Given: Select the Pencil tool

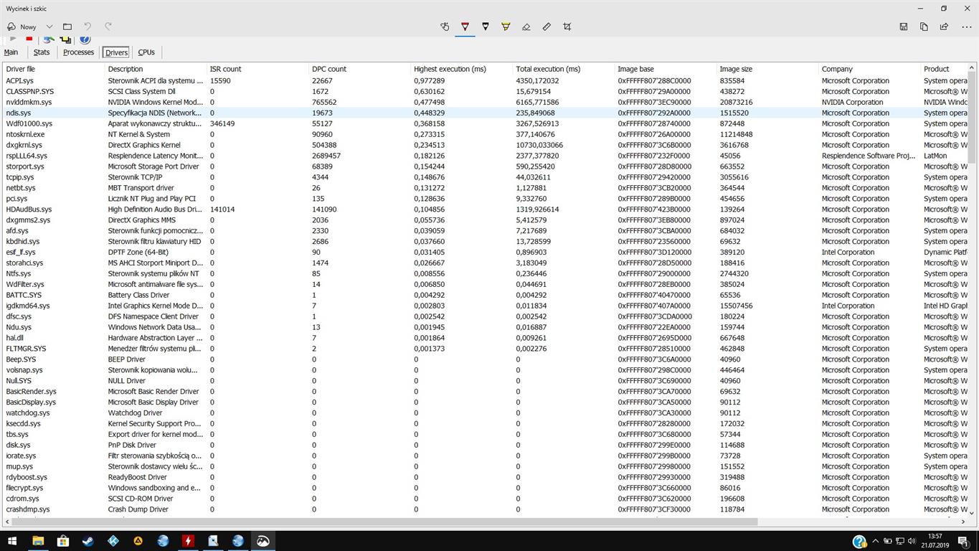Looking at the screenshot, I should coord(485,27).
